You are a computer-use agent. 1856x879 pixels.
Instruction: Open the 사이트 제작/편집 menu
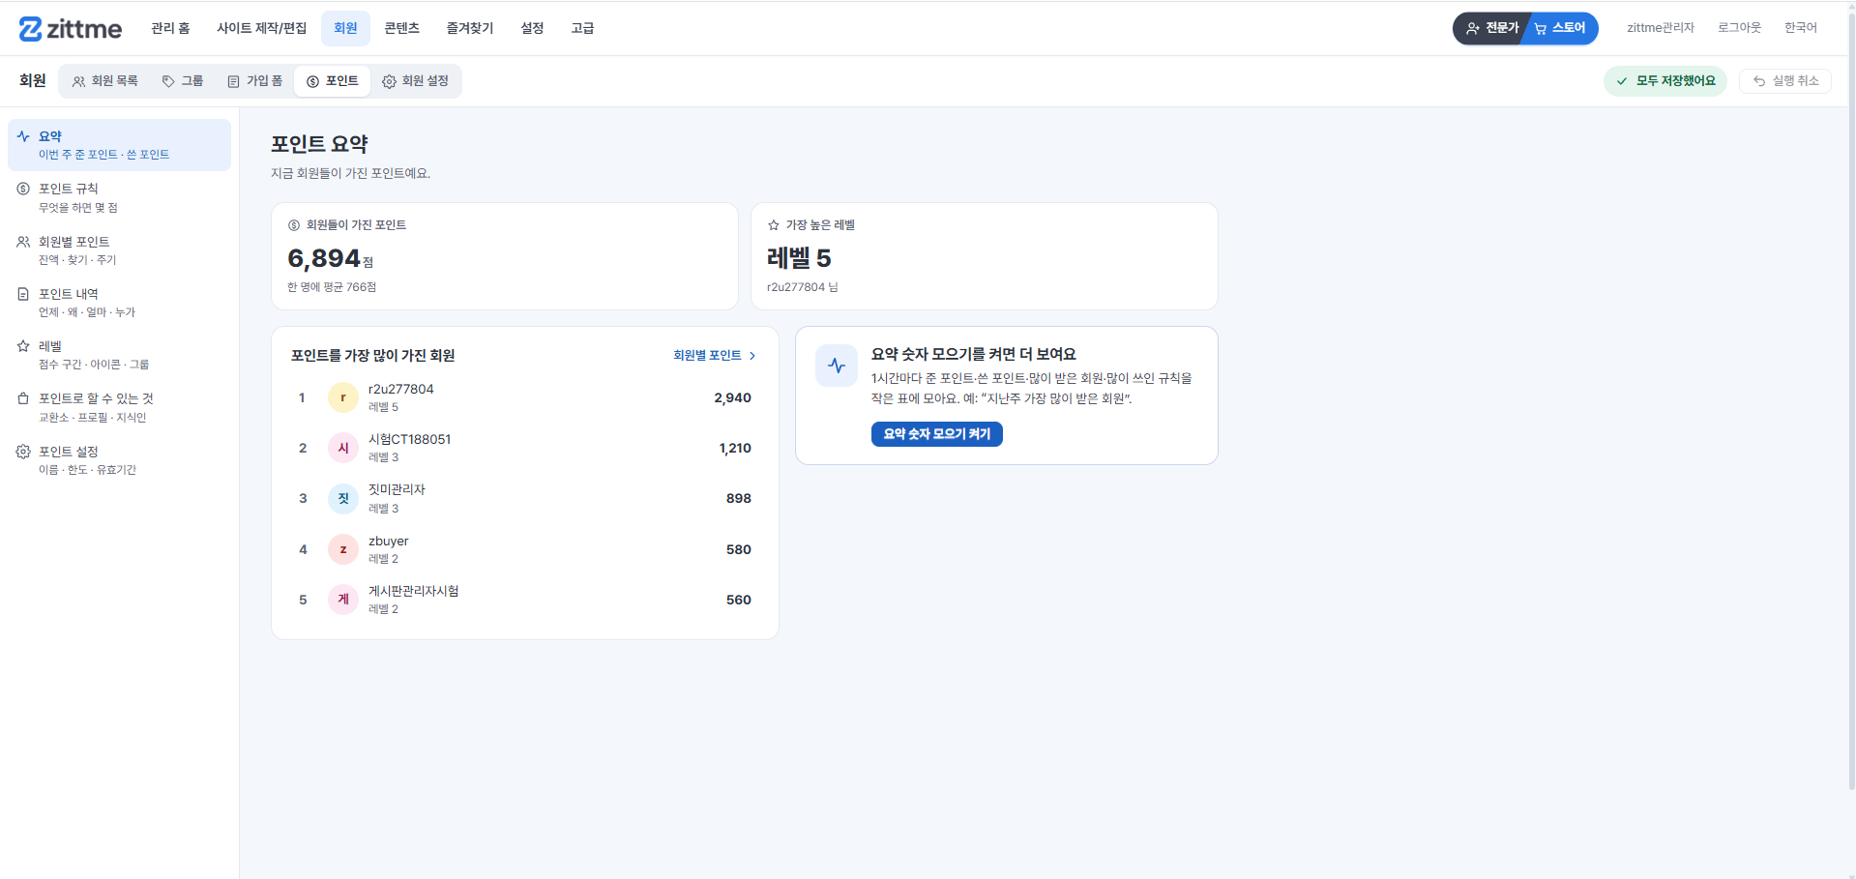tap(261, 28)
